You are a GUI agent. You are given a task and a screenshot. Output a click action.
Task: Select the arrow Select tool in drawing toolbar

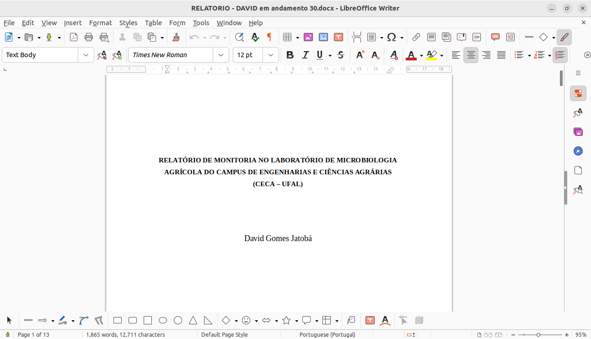click(x=9, y=320)
